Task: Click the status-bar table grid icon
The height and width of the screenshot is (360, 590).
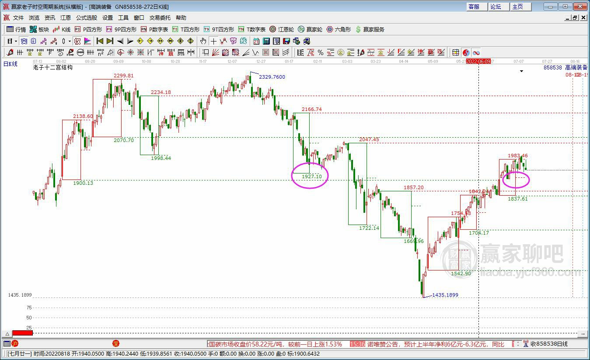Action: click(7, 344)
